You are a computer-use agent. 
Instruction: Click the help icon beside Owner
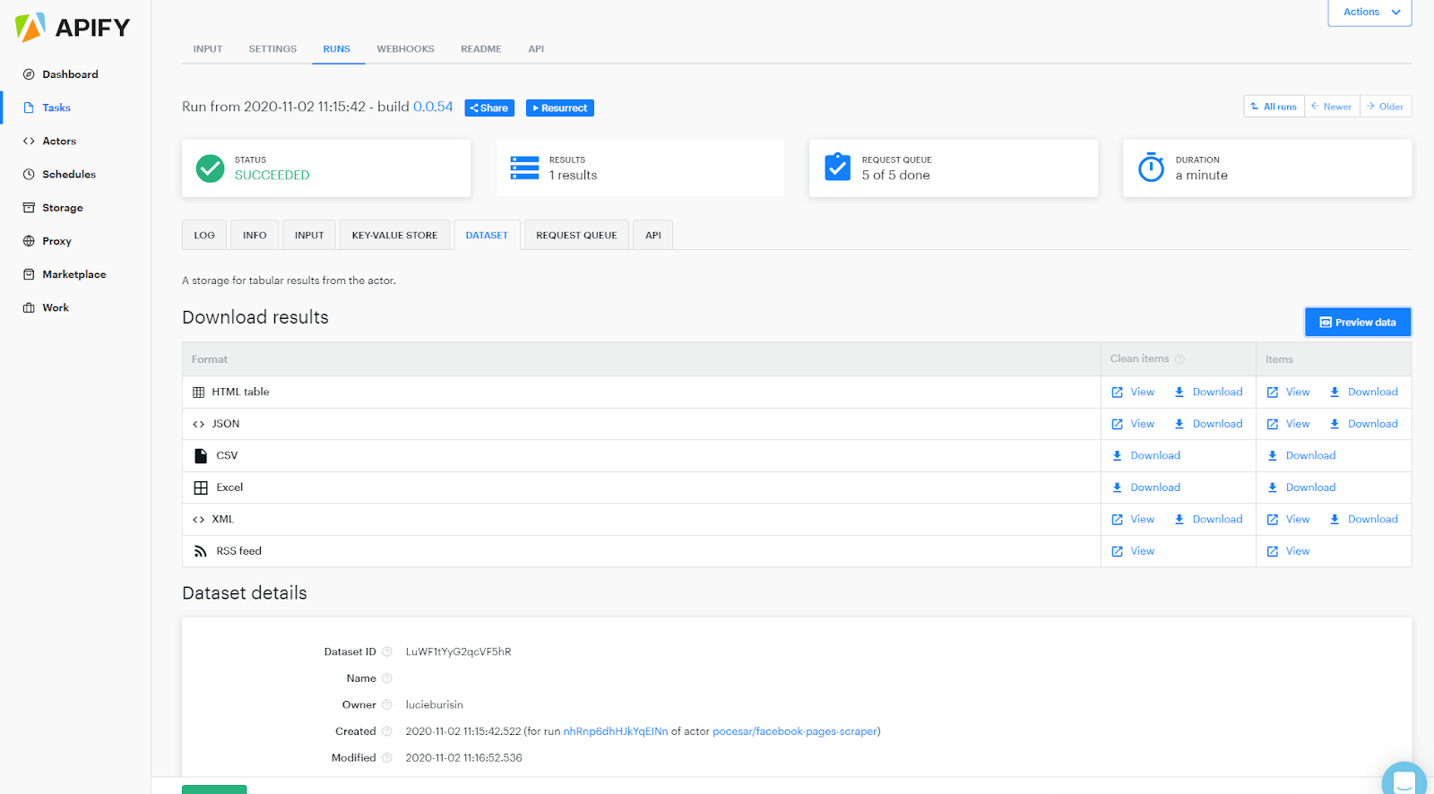click(x=387, y=704)
